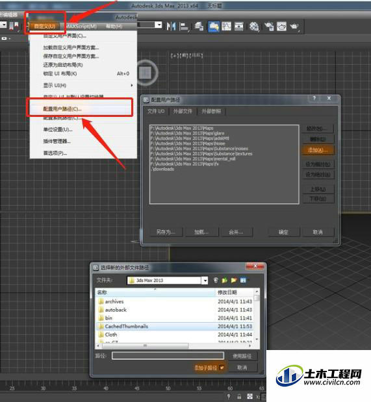This screenshot has height=402, width=371.
Task: Click the go-to-last-folder icon in file dialog
Action: coord(216,280)
